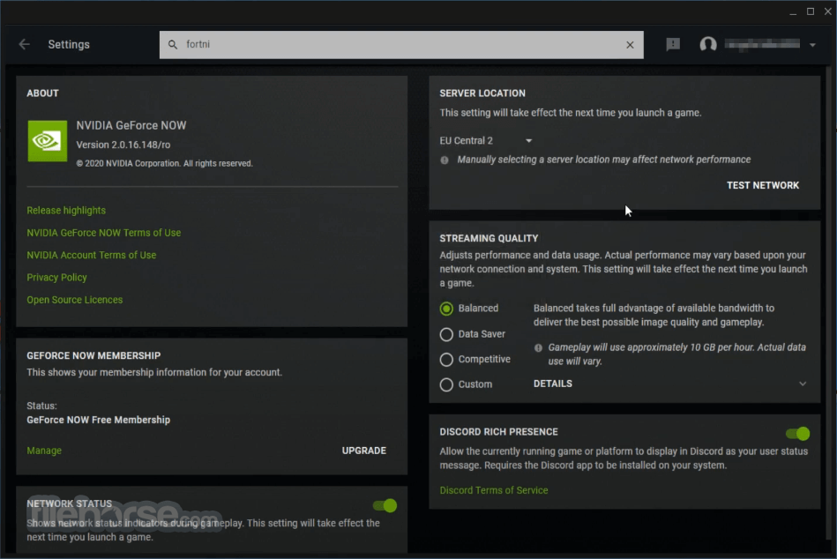Minimize the GeForce NOW window
The image size is (837, 559).
click(x=793, y=11)
